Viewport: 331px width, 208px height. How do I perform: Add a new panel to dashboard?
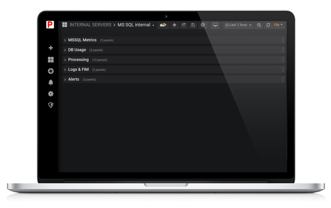(x=163, y=25)
